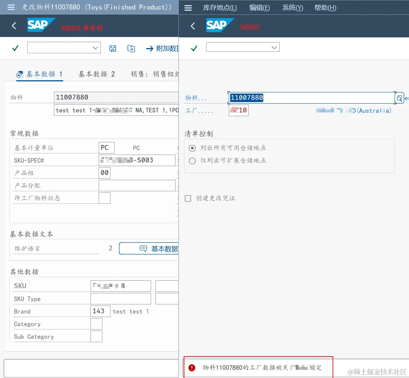Go back using the MM02 back arrow
This screenshot has height=378, width=409.
click(x=14, y=26)
